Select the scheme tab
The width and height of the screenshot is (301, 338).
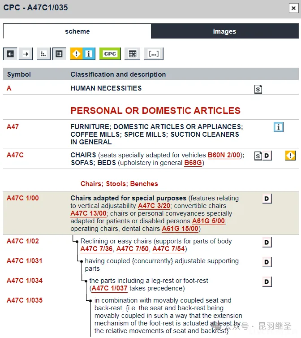click(77, 31)
